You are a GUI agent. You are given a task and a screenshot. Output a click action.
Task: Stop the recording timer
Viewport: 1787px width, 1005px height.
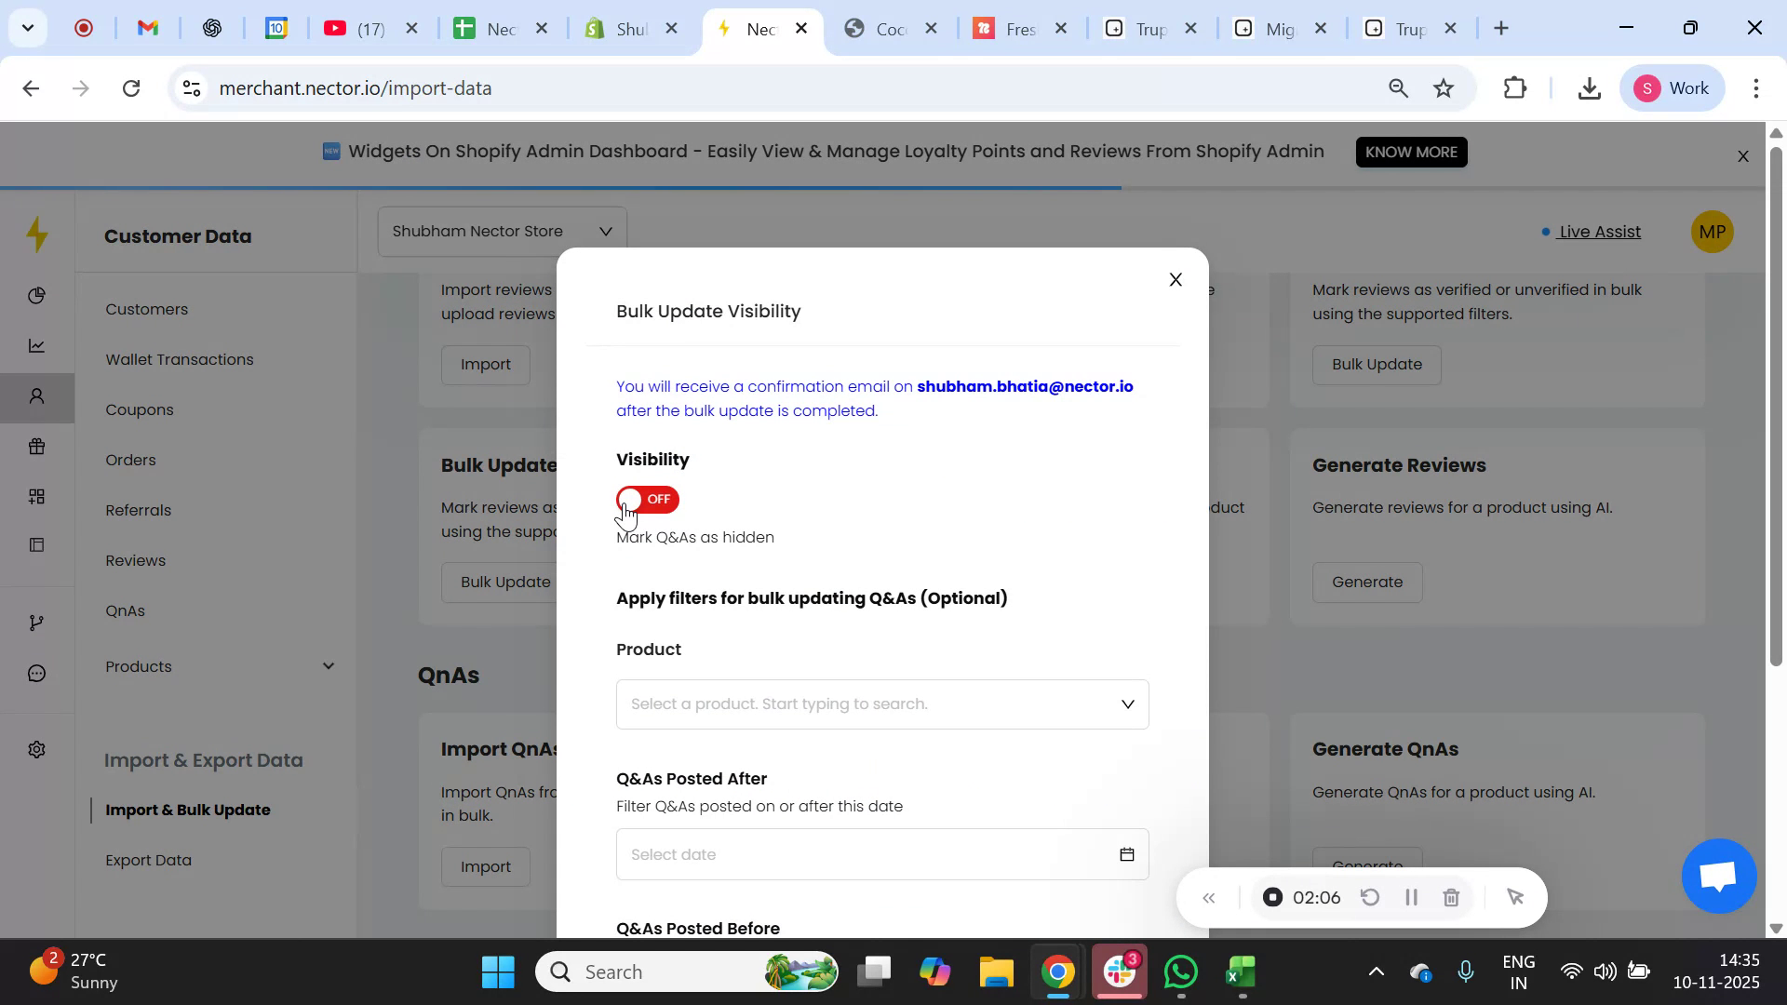(x=1272, y=897)
